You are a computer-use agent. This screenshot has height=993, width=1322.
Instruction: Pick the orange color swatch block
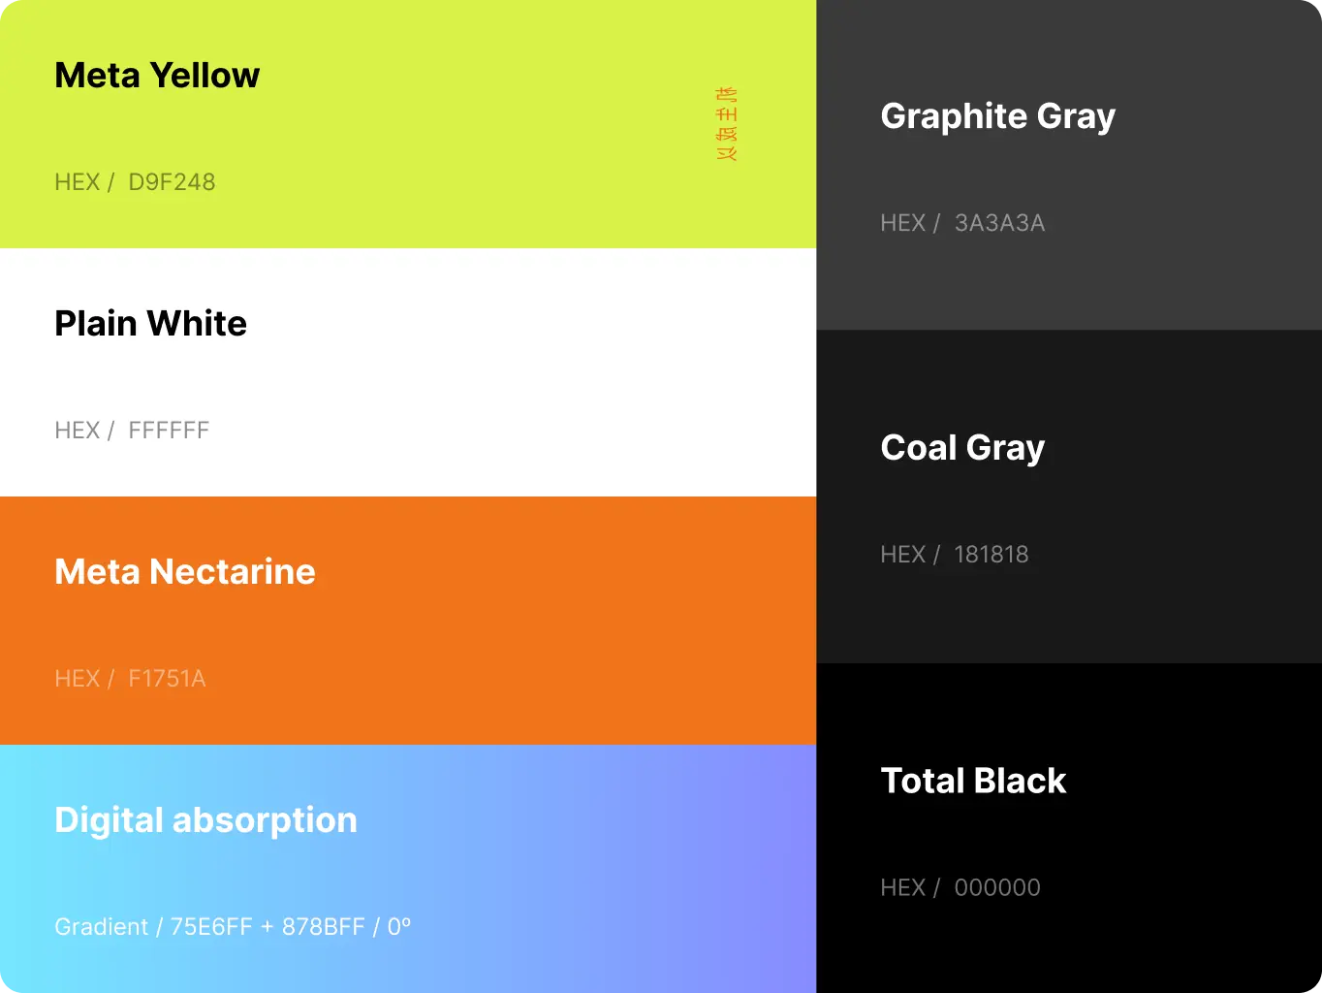point(408,621)
